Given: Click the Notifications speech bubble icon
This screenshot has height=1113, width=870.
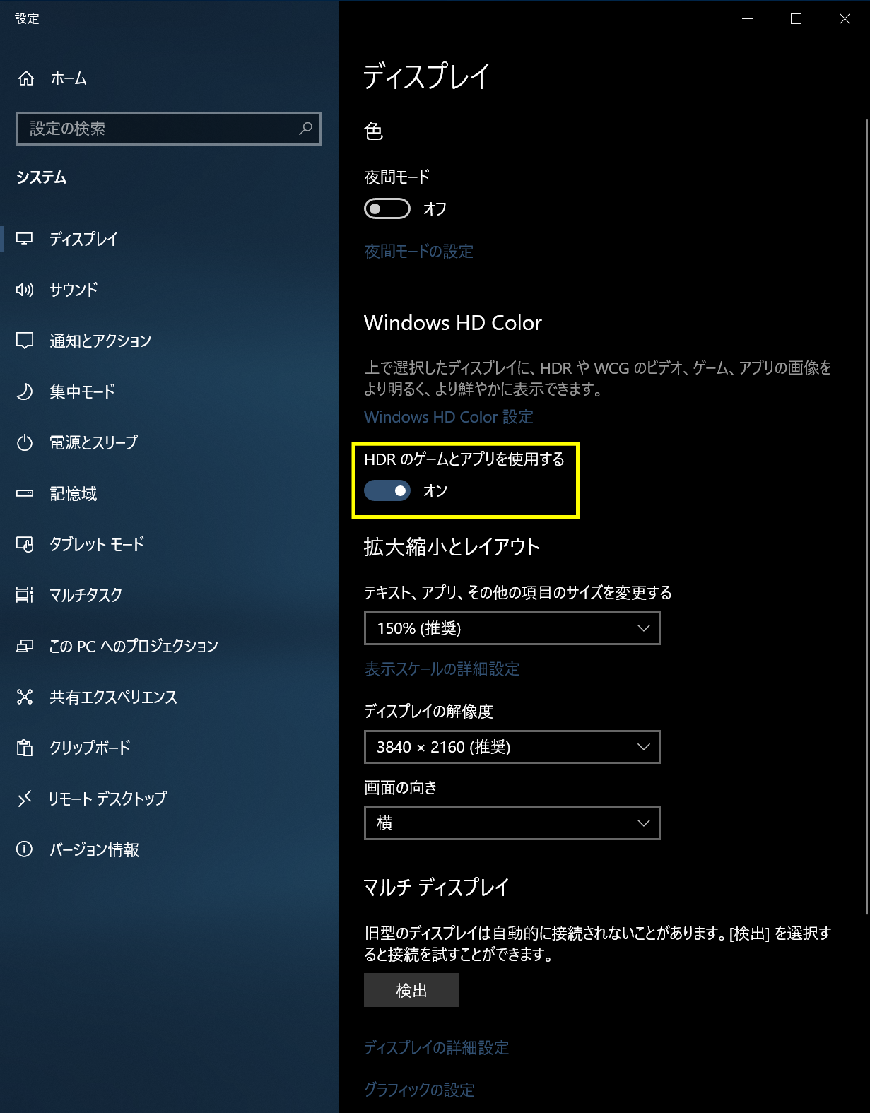Looking at the screenshot, I should [25, 341].
